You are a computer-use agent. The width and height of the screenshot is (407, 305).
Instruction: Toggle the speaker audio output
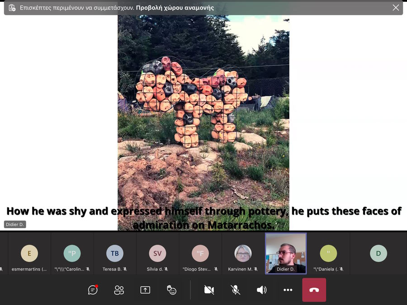[261, 290]
